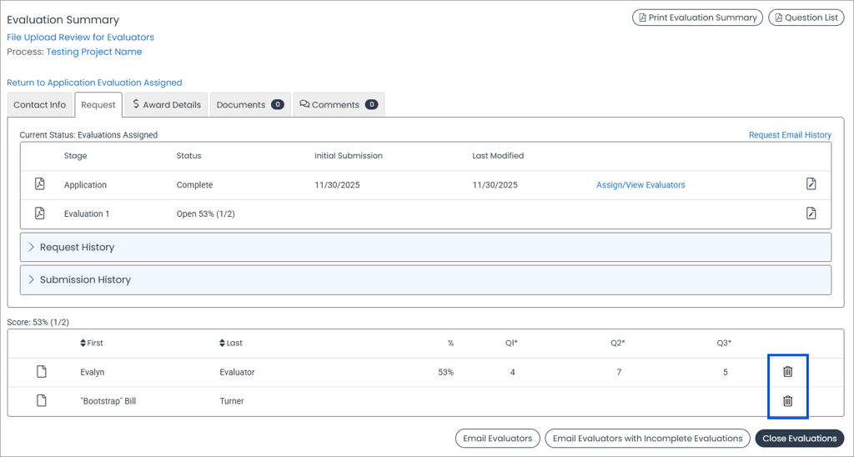Email Evaluators with Incomplete Evaluations
The width and height of the screenshot is (854, 457).
[x=647, y=439]
